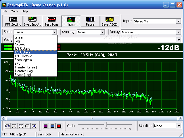Select Spectrogram scale option

pyautogui.click(x=35, y=60)
